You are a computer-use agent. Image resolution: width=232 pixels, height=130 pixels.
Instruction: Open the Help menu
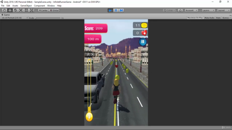(x=59, y=6)
